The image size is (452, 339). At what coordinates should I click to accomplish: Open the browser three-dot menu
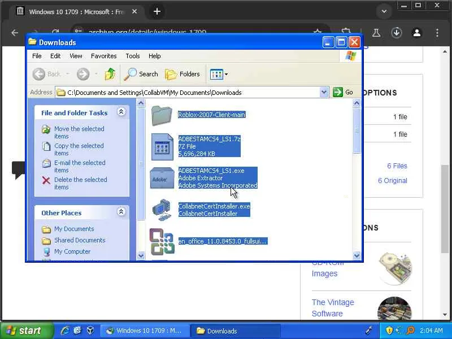click(x=437, y=32)
